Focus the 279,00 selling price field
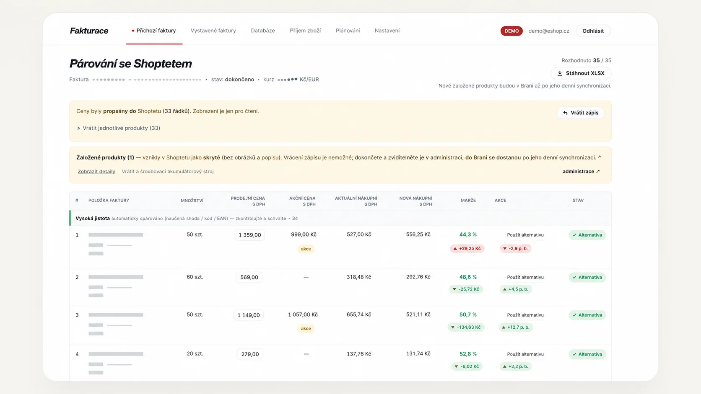Image resolution: width=701 pixels, height=394 pixels. click(250, 354)
